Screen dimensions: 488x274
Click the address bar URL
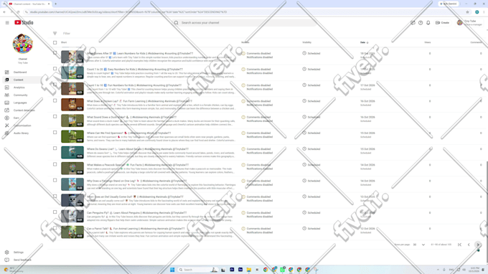point(128,12)
